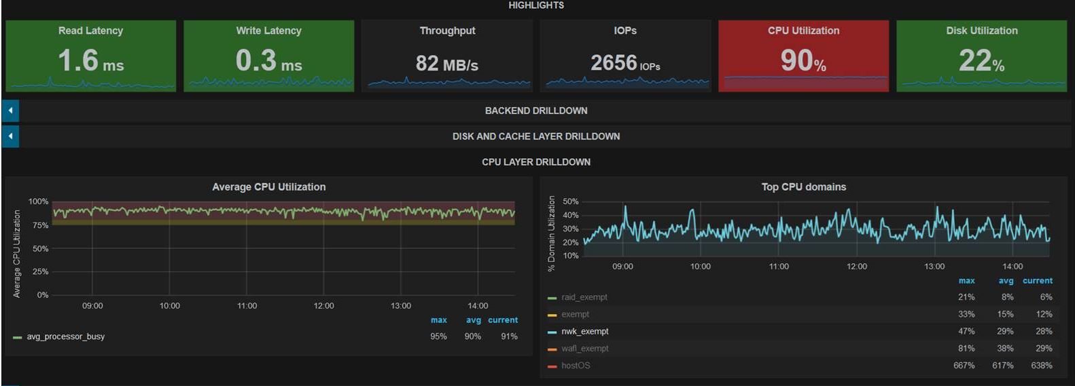Image resolution: width=1075 pixels, height=386 pixels.
Task: Open the Top CPU domains panel title menu
Action: point(804,187)
